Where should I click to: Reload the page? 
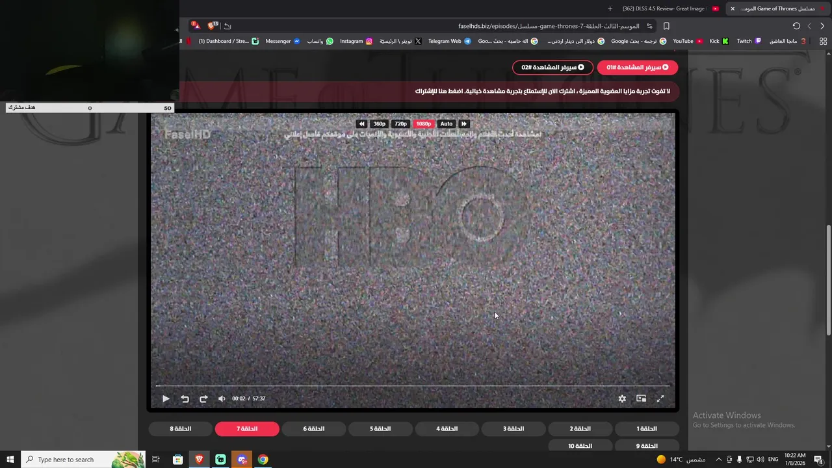pos(796,26)
